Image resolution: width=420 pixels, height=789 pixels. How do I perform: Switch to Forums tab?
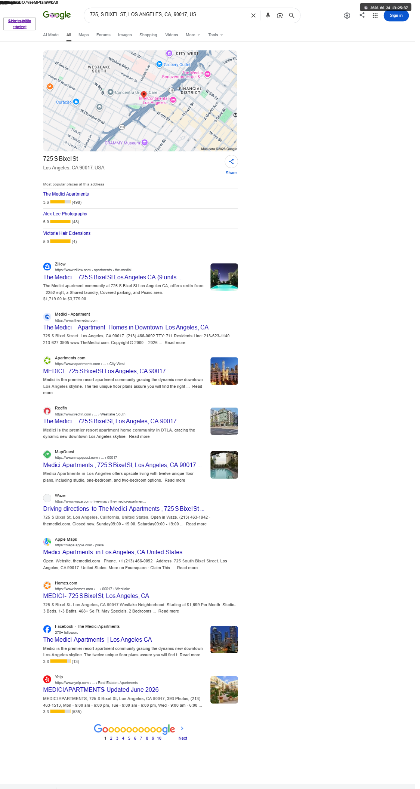(x=104, y=35)
